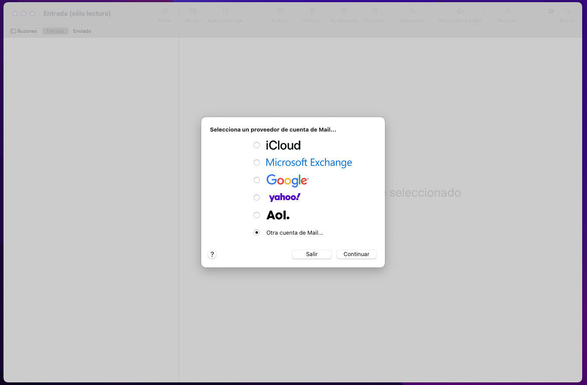Choose Microsoft Exchange account option
587x385 pixels.
(x=257, y=163)
